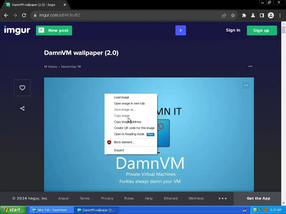
Task: Click Get the App
Action: coord(258,198)
